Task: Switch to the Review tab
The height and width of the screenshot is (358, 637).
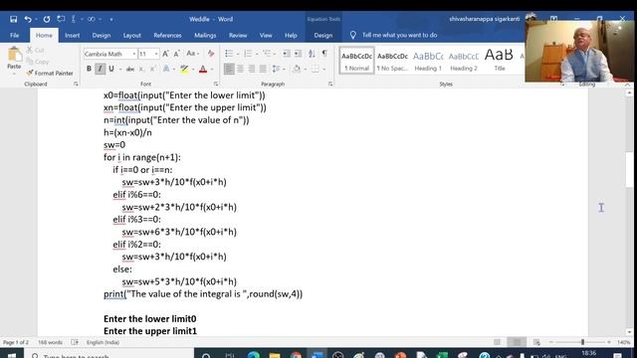Action: pyautogui.click(x=238, y=36)
